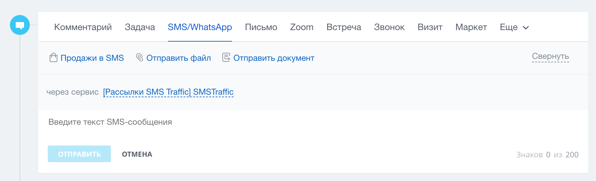The width and height of the screenshot is (596, 181).
Task: Open the Задача tab
Action: coord(140,27)
